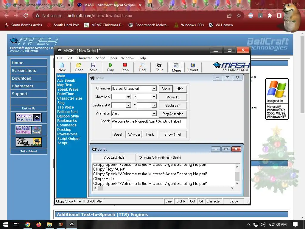Expand the Gesture at Y dropdown
Viewport: 305px width, 229px height.
pos(154,105)
